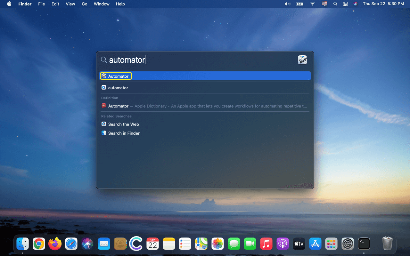Open Finder from the Dock
This screenshot has height=256, width=410.
click(22, 244)
